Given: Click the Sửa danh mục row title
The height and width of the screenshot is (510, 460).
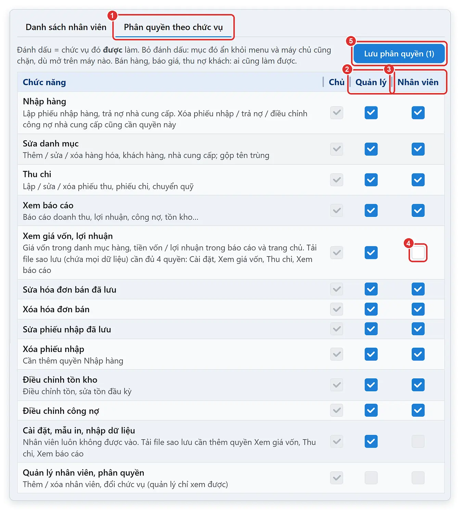Looking at the screenshot, I should pos(51,144).
